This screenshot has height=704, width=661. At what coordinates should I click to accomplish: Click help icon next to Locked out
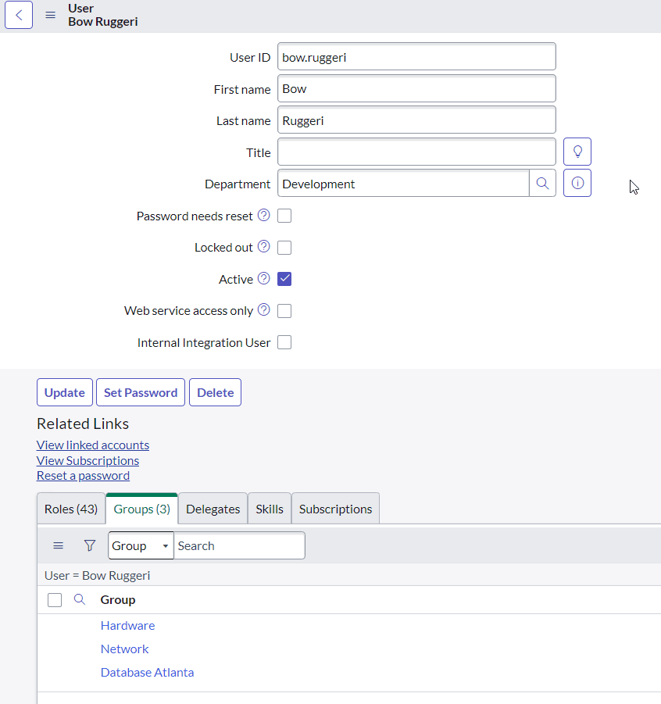(264, 247)
